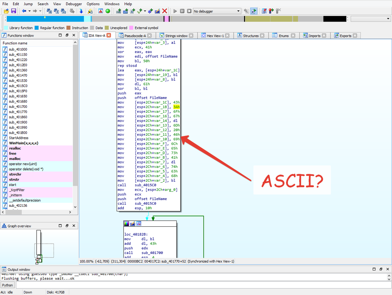392x295 pixels.
Task: Click the Open file toolbar icon
Action: [6, 11]
